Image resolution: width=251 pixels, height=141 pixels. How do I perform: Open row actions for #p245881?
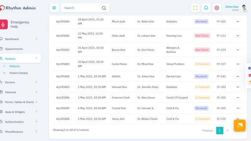click(x=238, y=36)
